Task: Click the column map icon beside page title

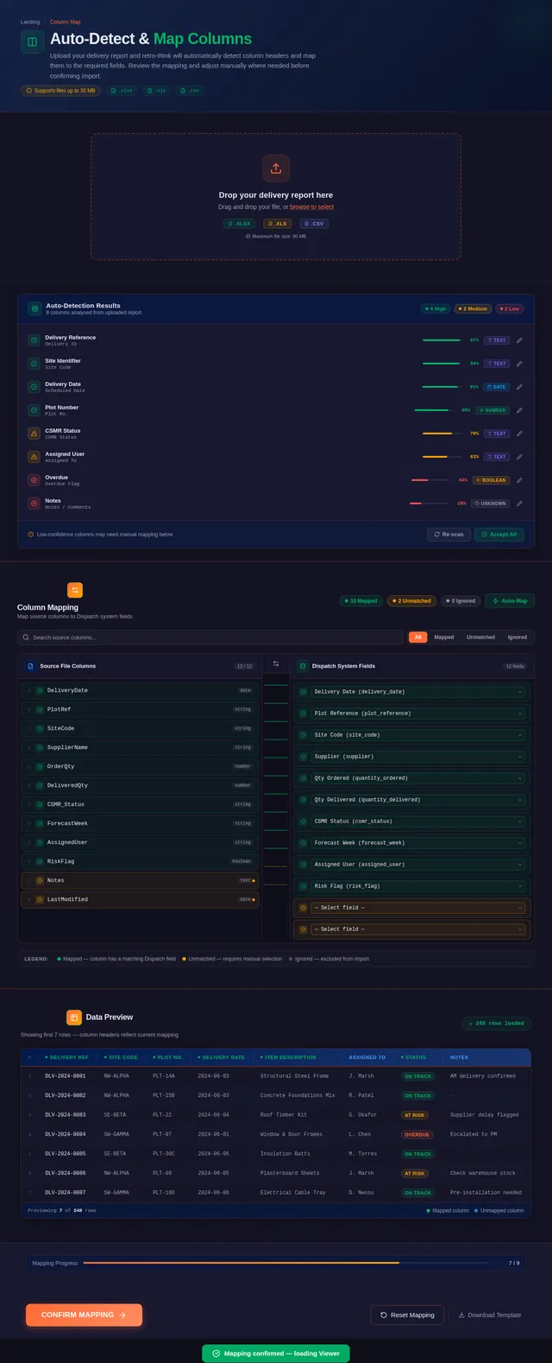Action: (x=32, y=41)
